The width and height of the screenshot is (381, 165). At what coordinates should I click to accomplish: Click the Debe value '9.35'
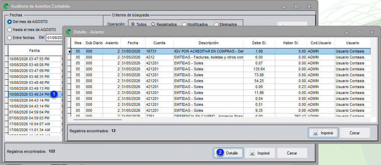tap(259, 111)
